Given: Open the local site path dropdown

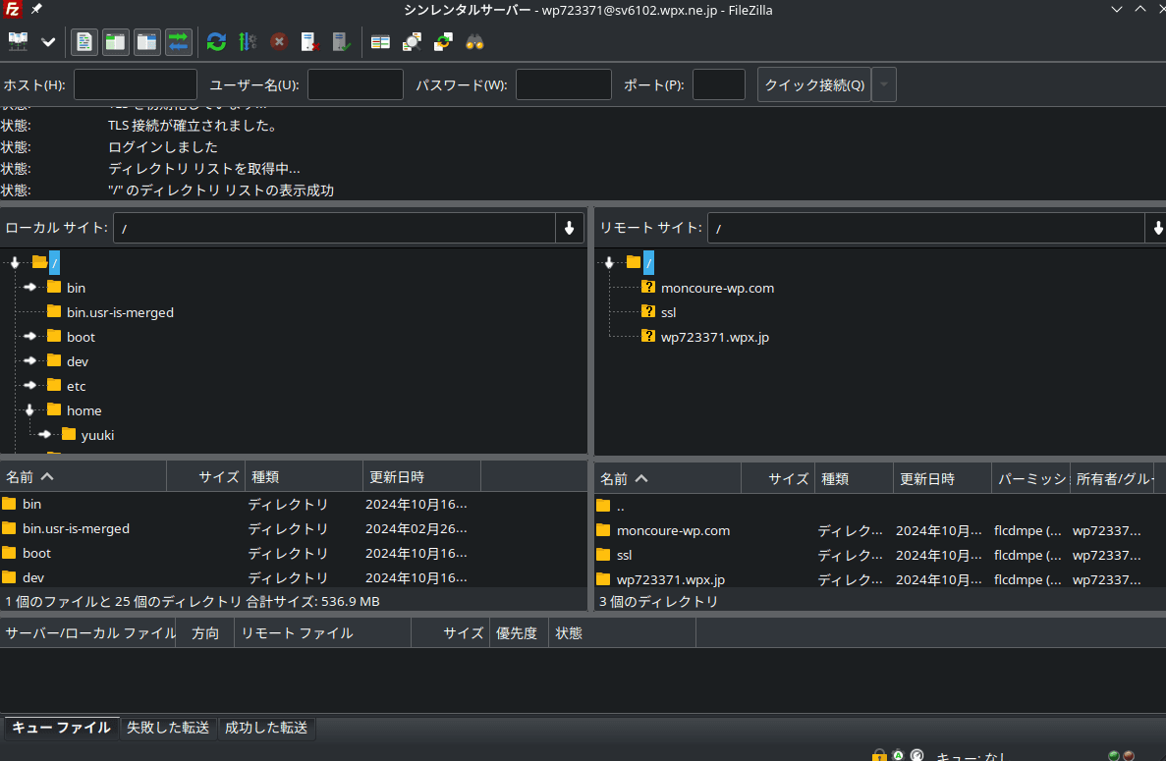Looking at the screenshot, I should 569,228.
